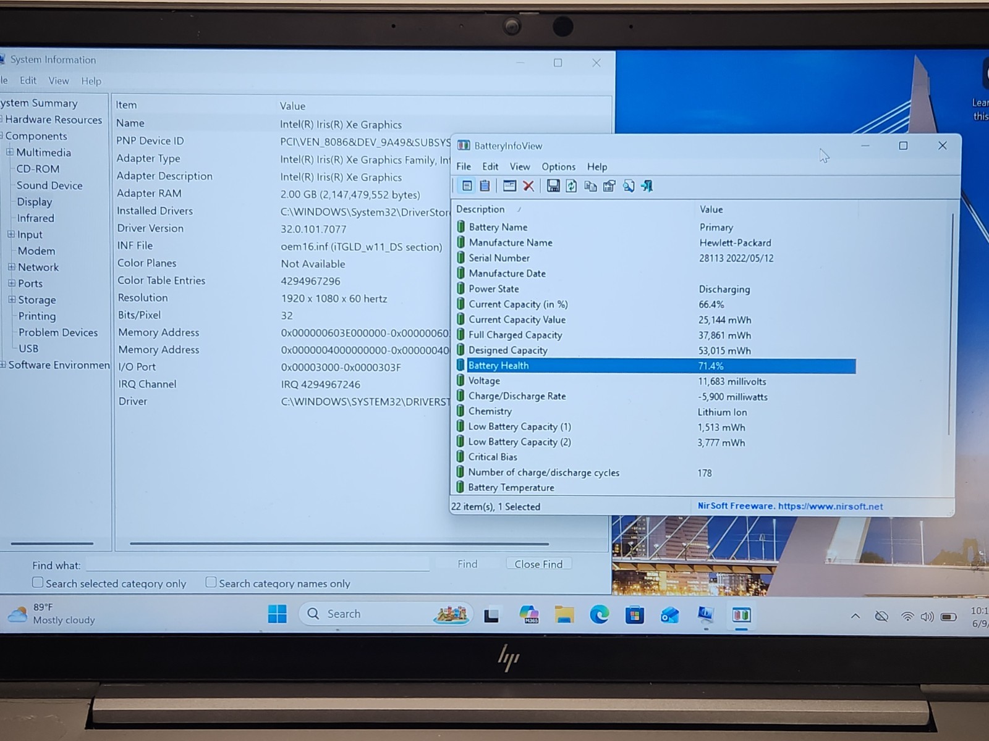Sort by Description column header
Image resolution: width=989 pixels, height=741 pixels.
tap(480, 209)
